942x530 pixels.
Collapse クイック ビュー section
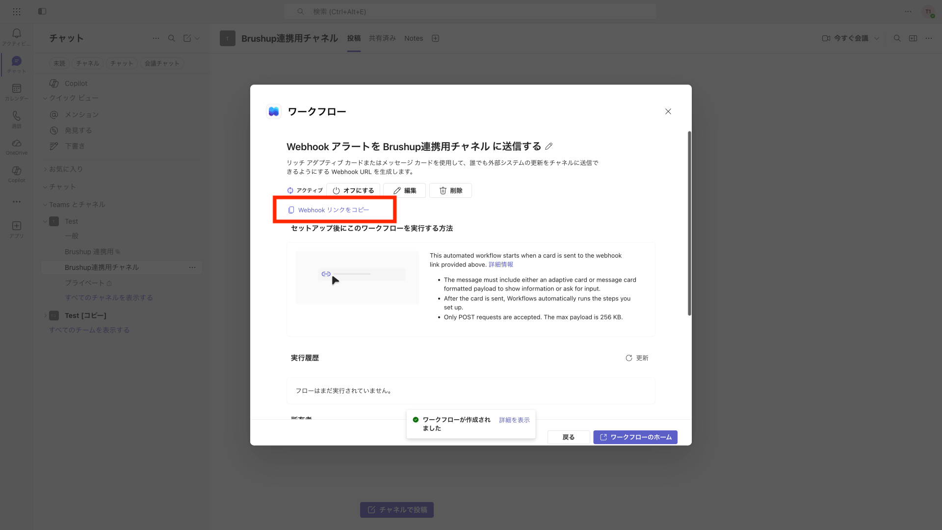[45, 98]
